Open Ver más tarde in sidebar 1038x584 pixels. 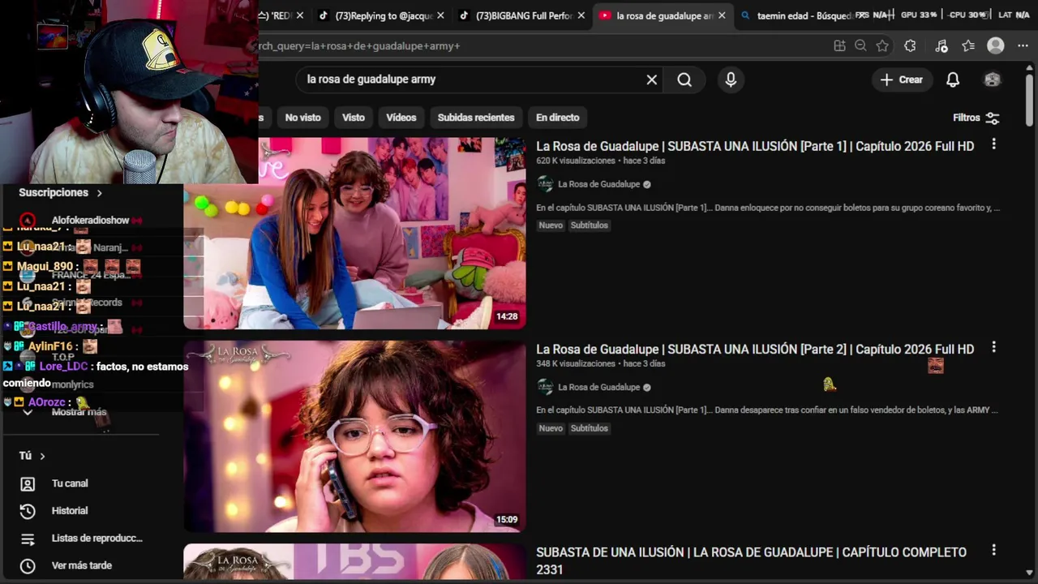click(82, 565)
